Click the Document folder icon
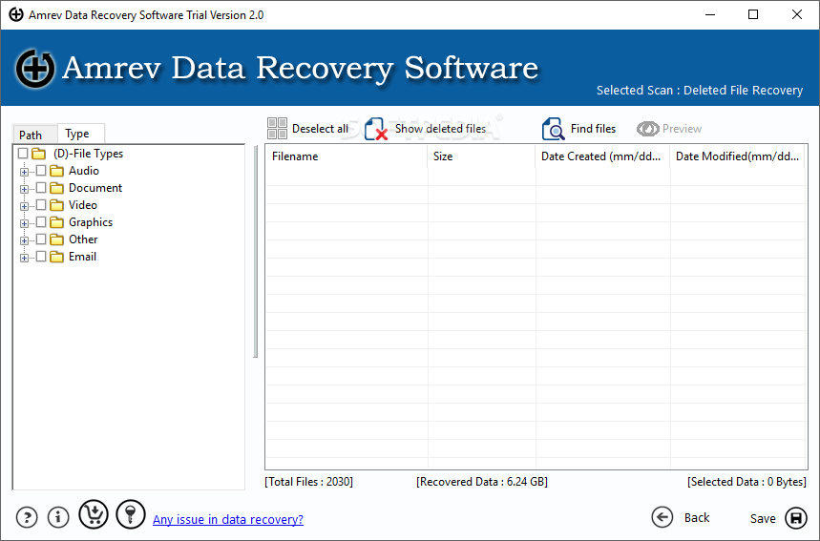 tap(56, 188)
